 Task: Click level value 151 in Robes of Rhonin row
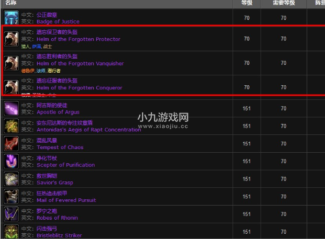(x=246, y=214)
